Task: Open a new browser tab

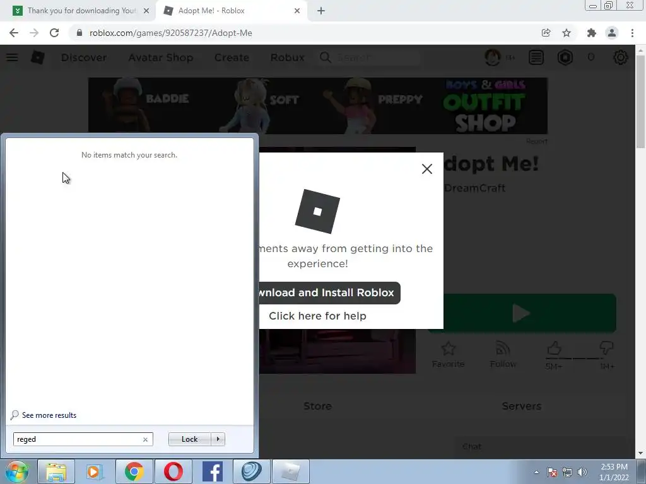Action: pos(321,11)
